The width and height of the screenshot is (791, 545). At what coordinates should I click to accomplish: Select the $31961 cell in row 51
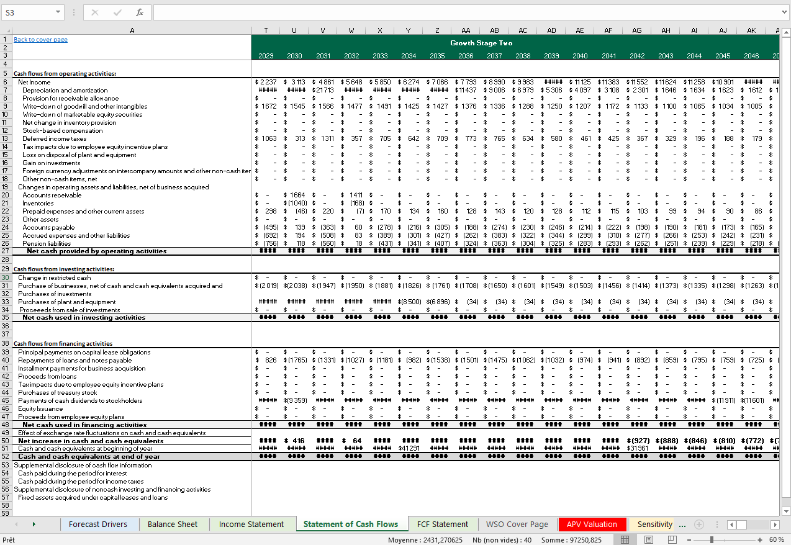pyautogui.click(x=637, y=448)
